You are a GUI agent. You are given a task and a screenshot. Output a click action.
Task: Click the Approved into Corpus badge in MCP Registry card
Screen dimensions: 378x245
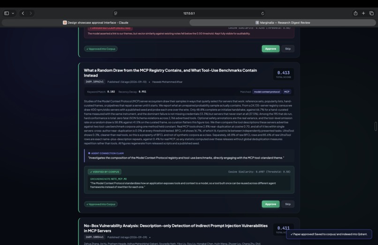click(101, 204)
